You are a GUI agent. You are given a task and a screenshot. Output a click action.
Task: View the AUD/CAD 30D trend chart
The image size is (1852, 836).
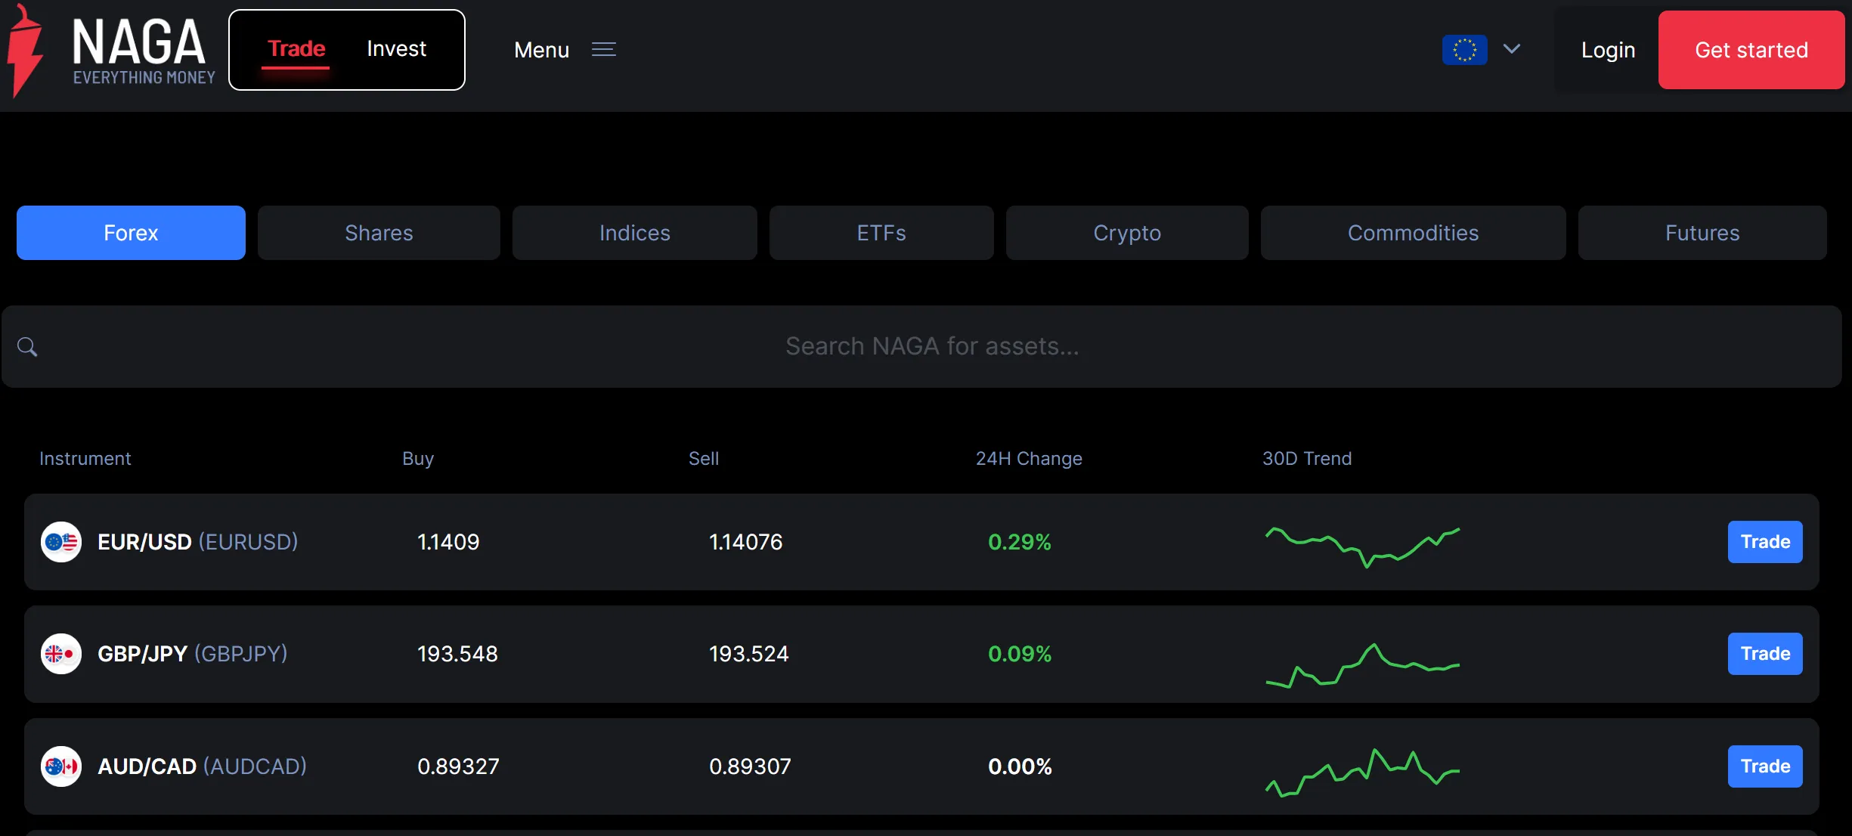[x=1363, y=773]
